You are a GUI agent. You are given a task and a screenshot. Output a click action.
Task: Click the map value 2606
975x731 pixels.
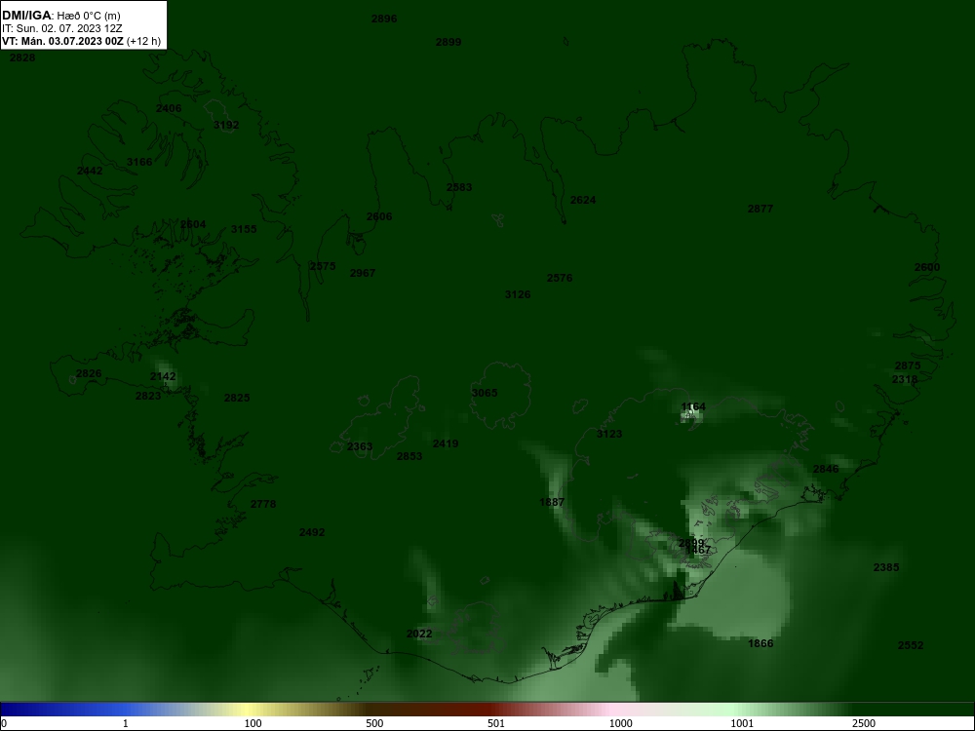379,217
